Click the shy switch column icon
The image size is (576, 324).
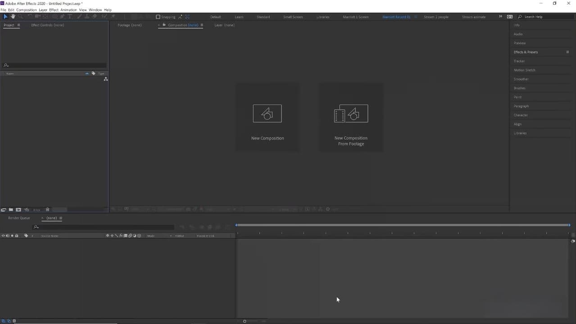pyautogui.click(x=107, y=236)
